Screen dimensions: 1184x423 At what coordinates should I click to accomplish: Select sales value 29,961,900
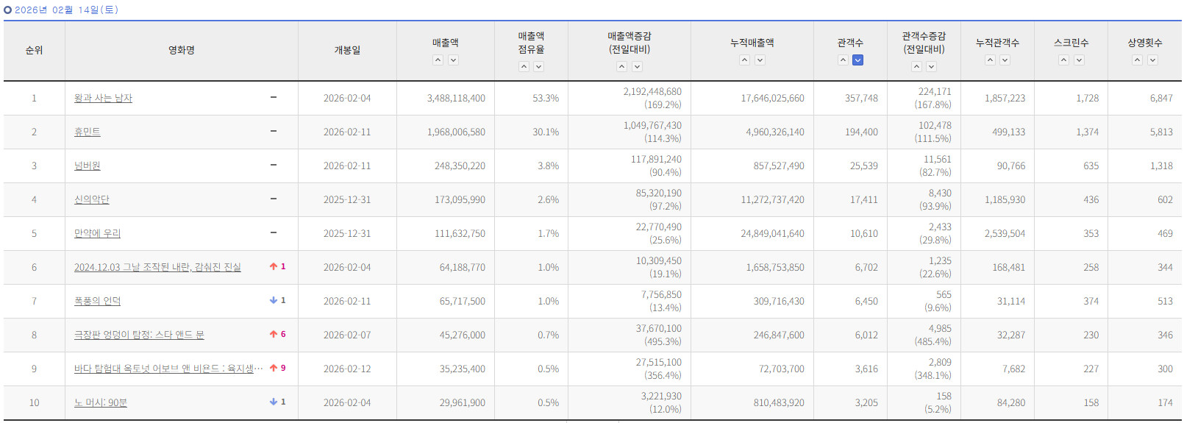[463, 402]
